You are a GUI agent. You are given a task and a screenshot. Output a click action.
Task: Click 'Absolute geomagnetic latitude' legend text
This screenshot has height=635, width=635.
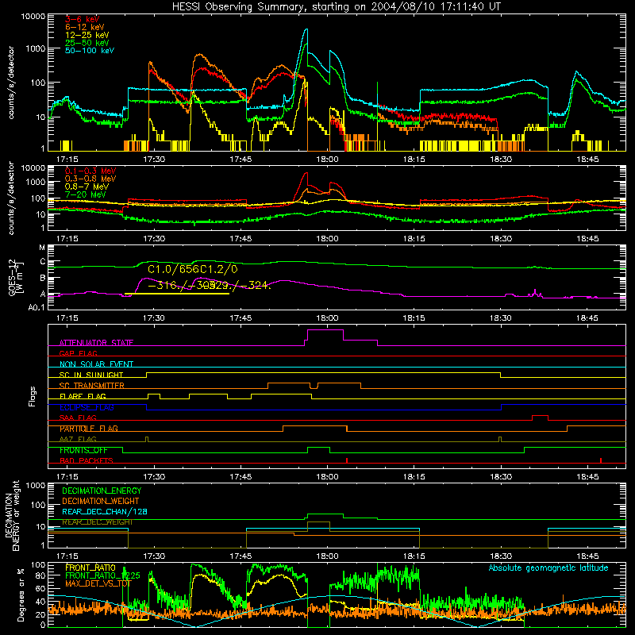click(548, 568)
